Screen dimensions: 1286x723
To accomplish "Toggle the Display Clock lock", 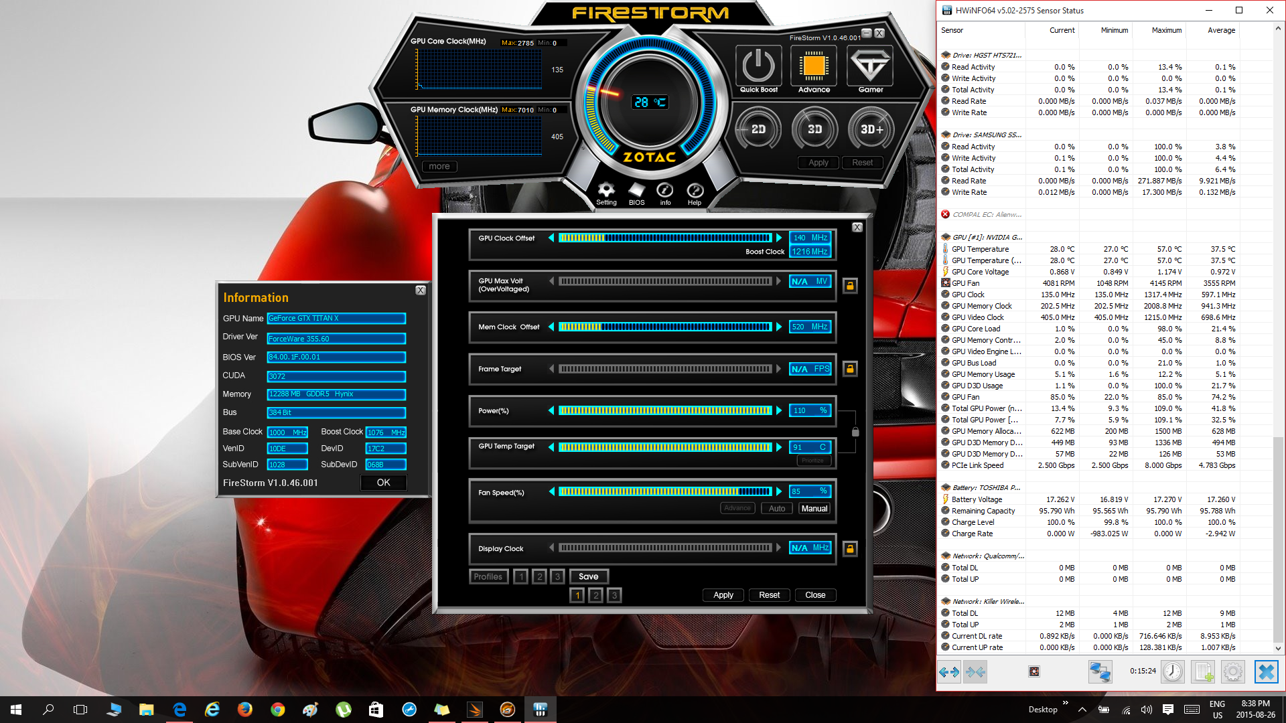I will point(850,548).
